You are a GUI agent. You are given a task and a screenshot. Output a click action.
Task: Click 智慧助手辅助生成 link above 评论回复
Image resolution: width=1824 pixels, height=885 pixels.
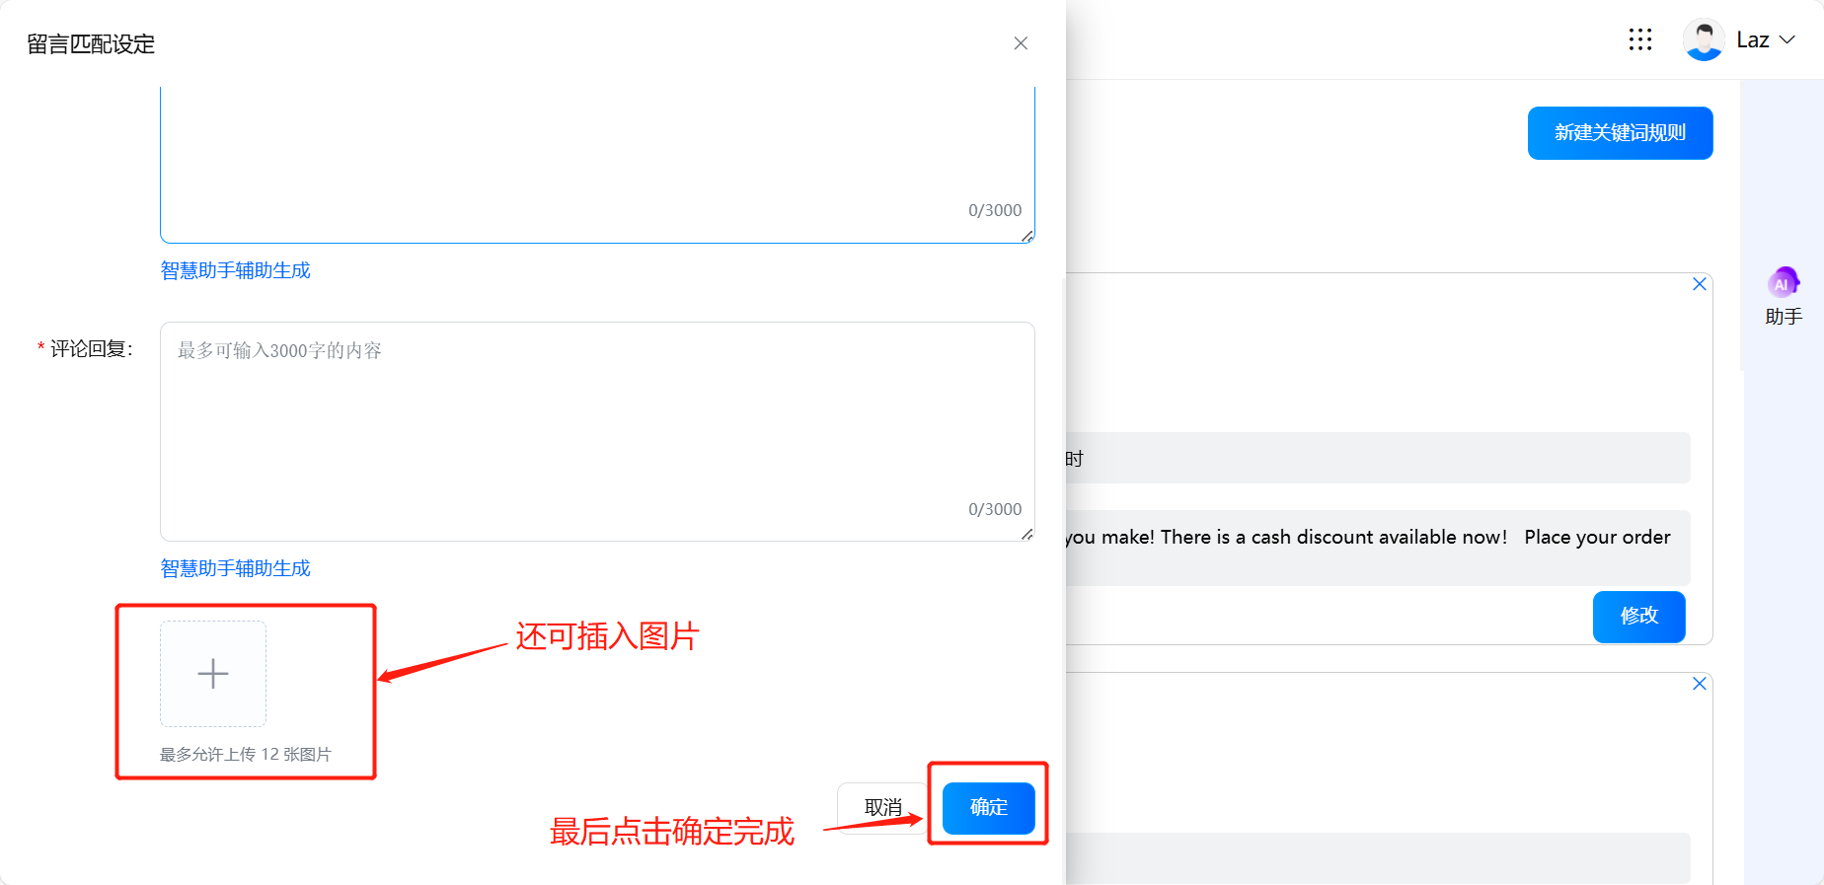(236, 270)
